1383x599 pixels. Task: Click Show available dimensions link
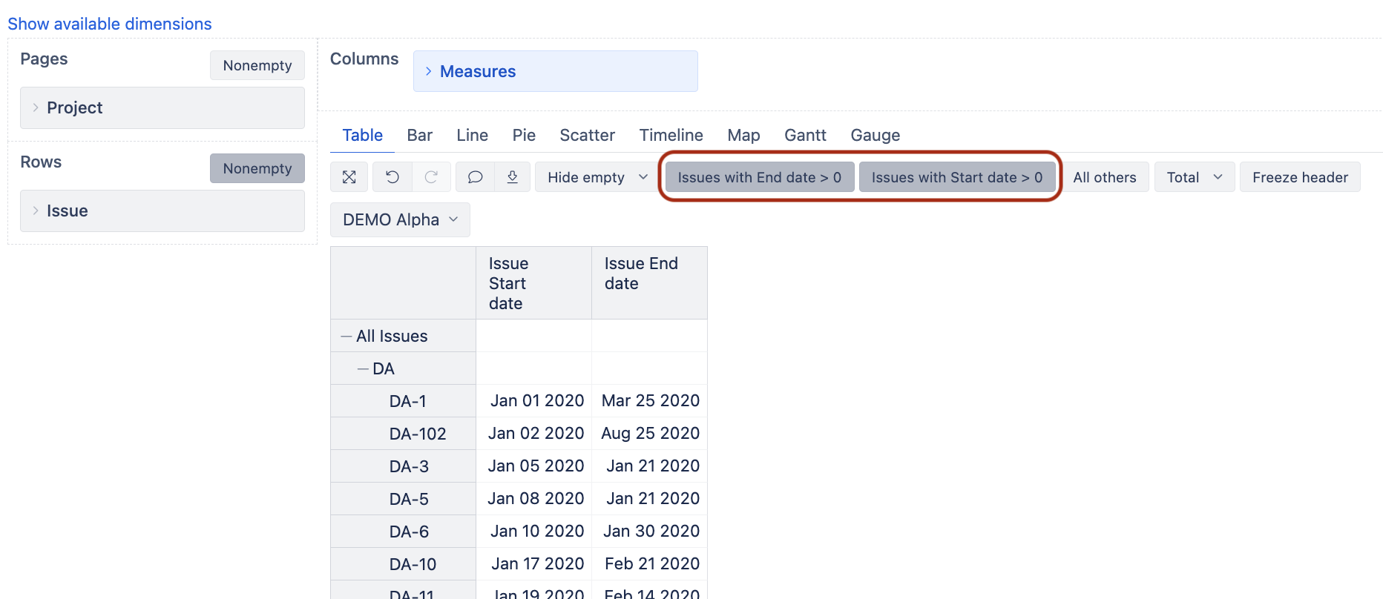pyautogui.click(x=110, y=24)
